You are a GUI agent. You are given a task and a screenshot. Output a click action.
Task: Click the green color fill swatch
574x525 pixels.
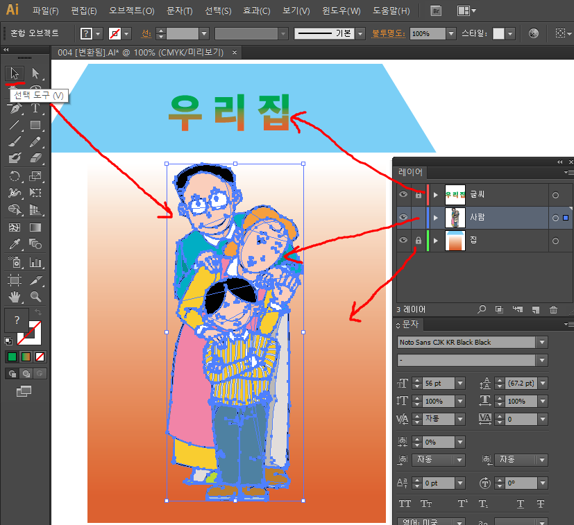[12, 357]
